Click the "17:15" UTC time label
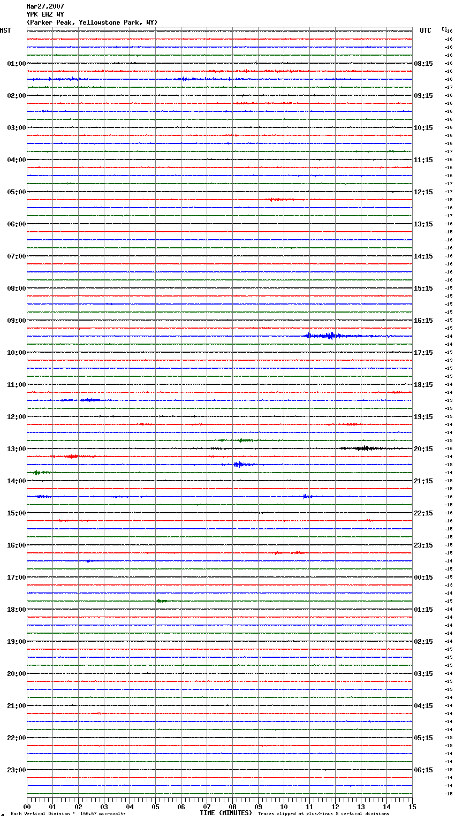Viewport: 455px width, 821px height. pos(423,353)
